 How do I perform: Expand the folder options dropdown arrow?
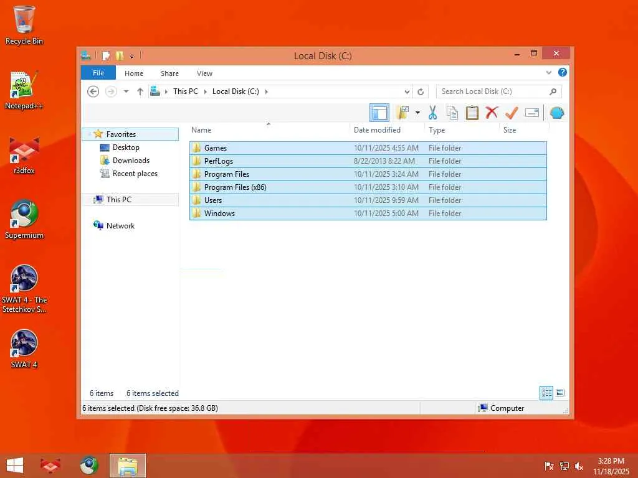point(417,113)
